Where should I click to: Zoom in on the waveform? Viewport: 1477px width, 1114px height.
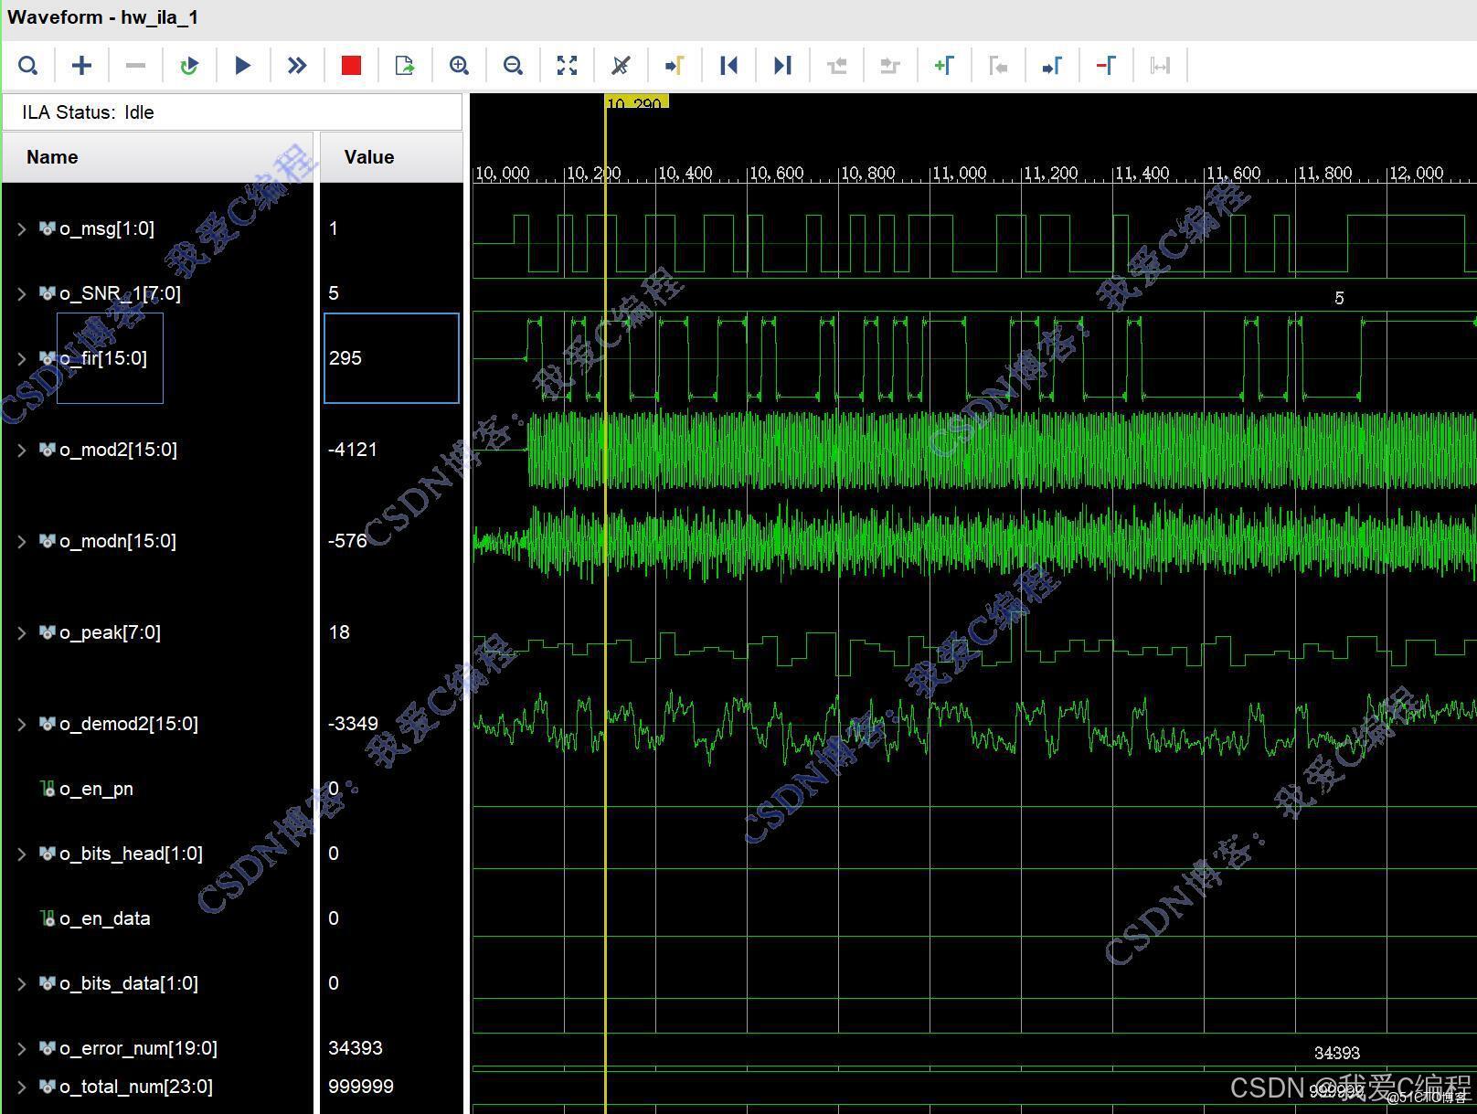[459, 66]
